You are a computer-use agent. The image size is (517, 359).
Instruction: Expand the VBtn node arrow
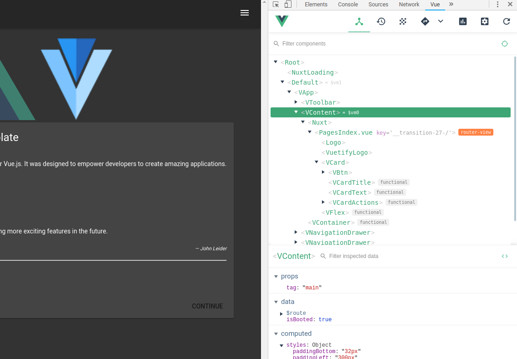(x=323, y=172)
